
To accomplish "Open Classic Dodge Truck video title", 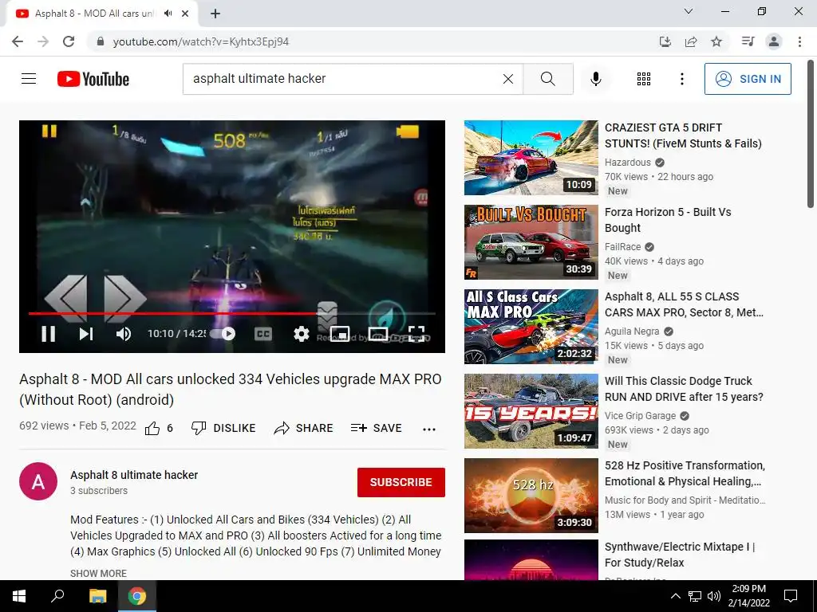I will click(x=684, y=389).
